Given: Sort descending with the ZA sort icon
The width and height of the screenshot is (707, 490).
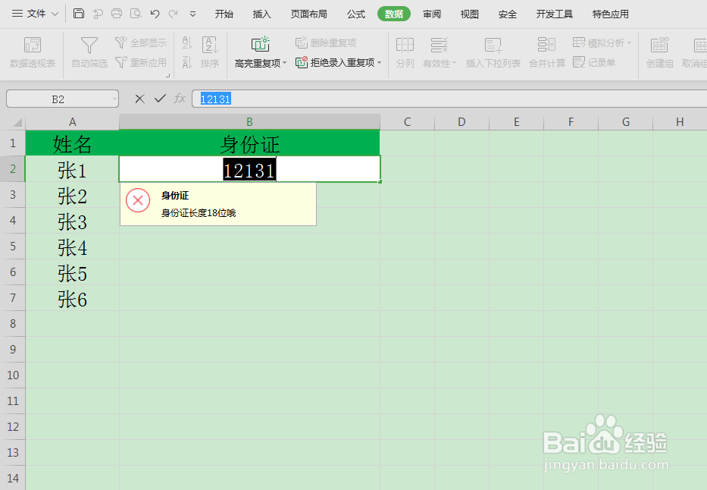Looking at the screenshot, I should 186,61.
